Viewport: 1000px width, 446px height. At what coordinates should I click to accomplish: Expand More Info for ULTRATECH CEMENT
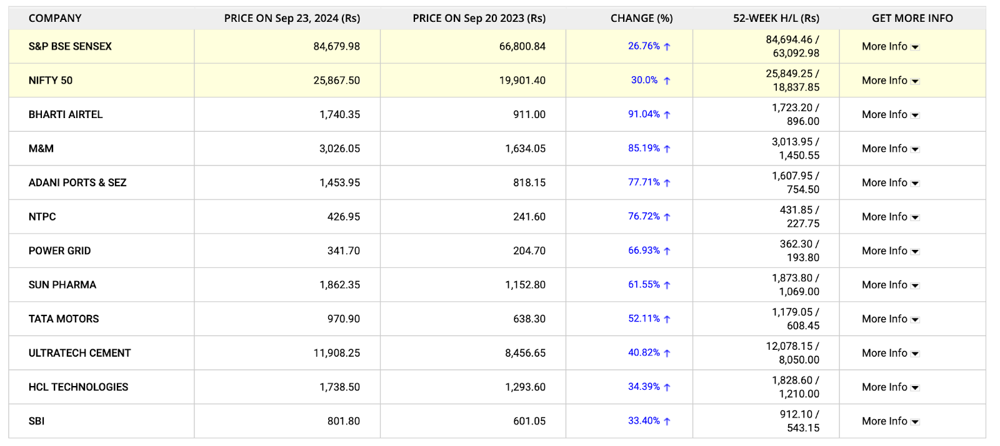click(x=890, y=353)
